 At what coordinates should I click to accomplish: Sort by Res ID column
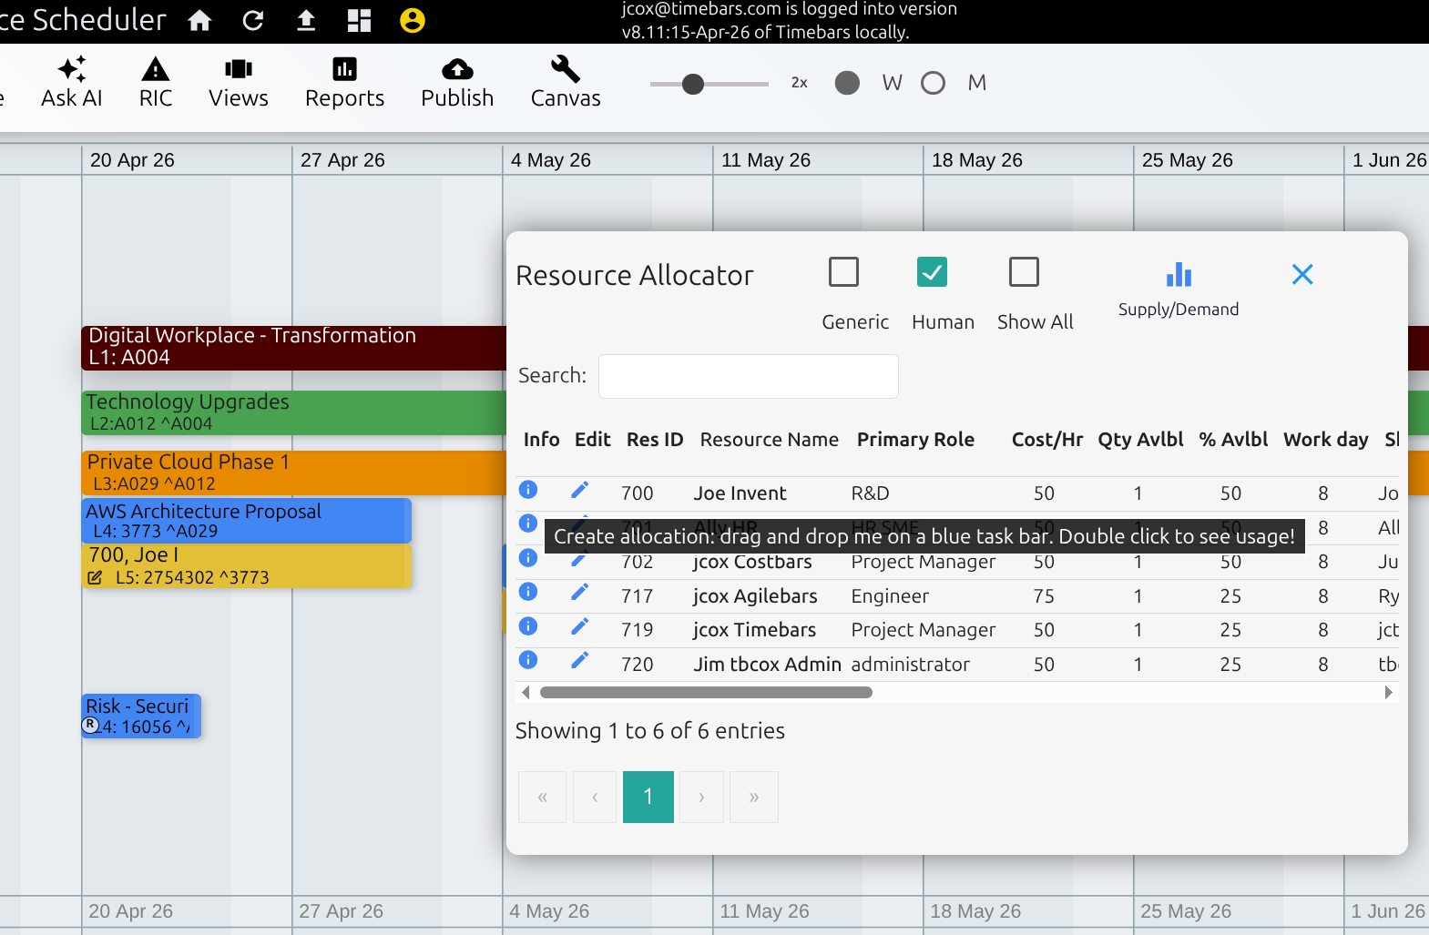pos(655,440)
